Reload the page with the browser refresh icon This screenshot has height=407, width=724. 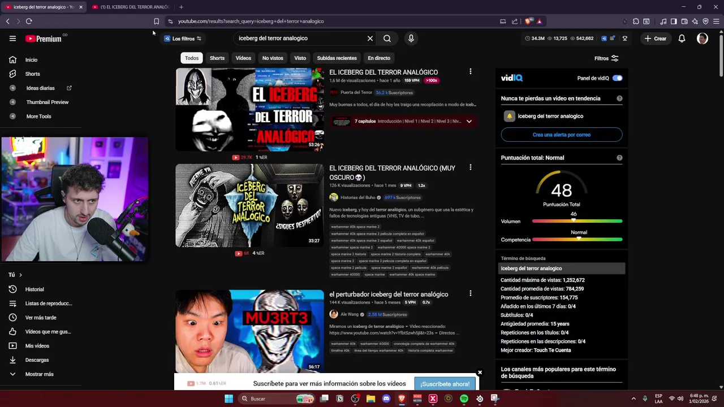point(29,21)
